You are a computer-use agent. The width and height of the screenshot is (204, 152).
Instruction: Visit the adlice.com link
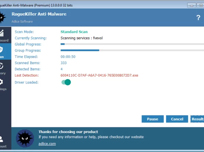click(x=47, y=144)
